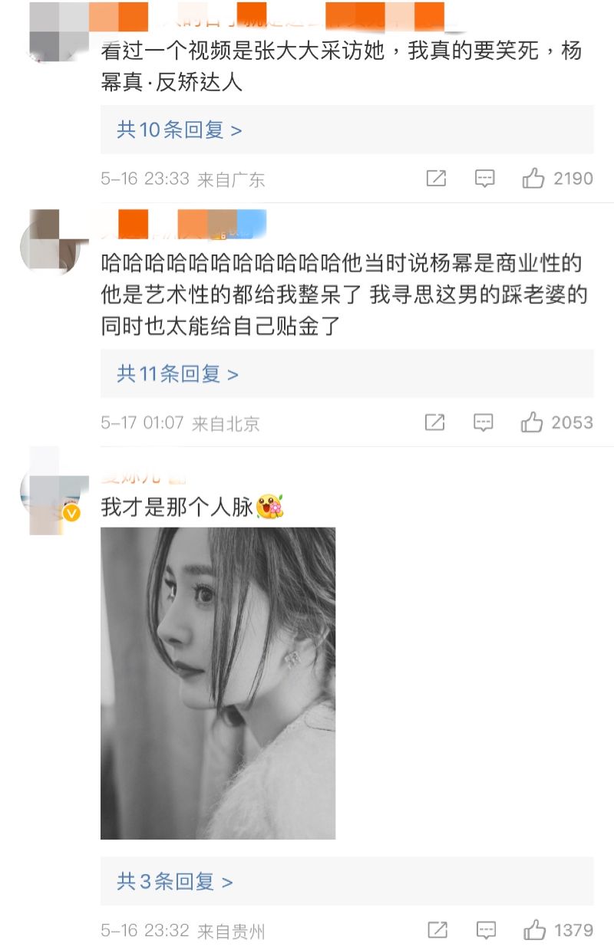Viewport: 614px width, 950px height.
Task: Reply to the 5-16 23:33 comment
Action: (x=484, y=179)
